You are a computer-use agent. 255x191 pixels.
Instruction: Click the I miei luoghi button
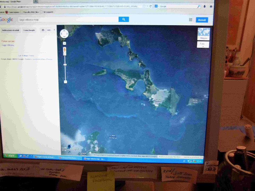29,30
